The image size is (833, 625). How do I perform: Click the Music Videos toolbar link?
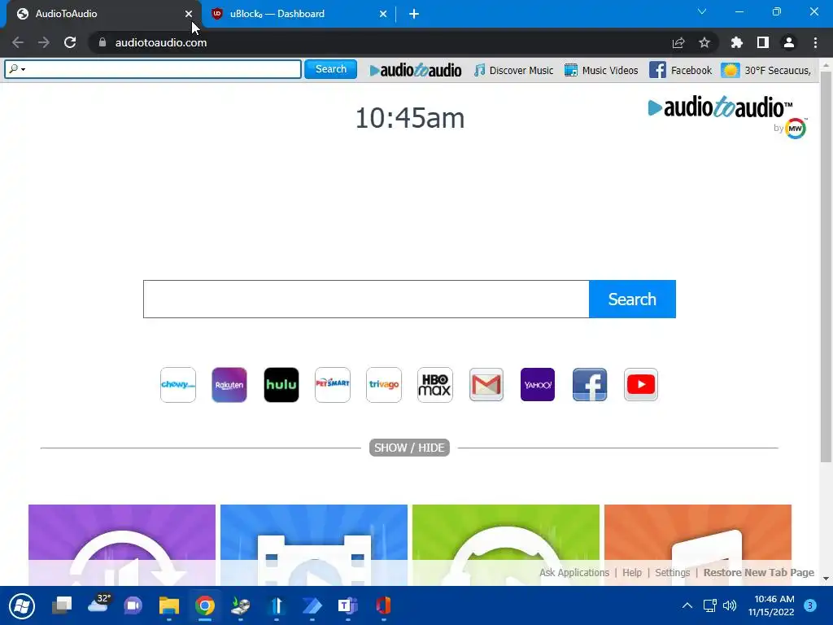click(601, 70)
